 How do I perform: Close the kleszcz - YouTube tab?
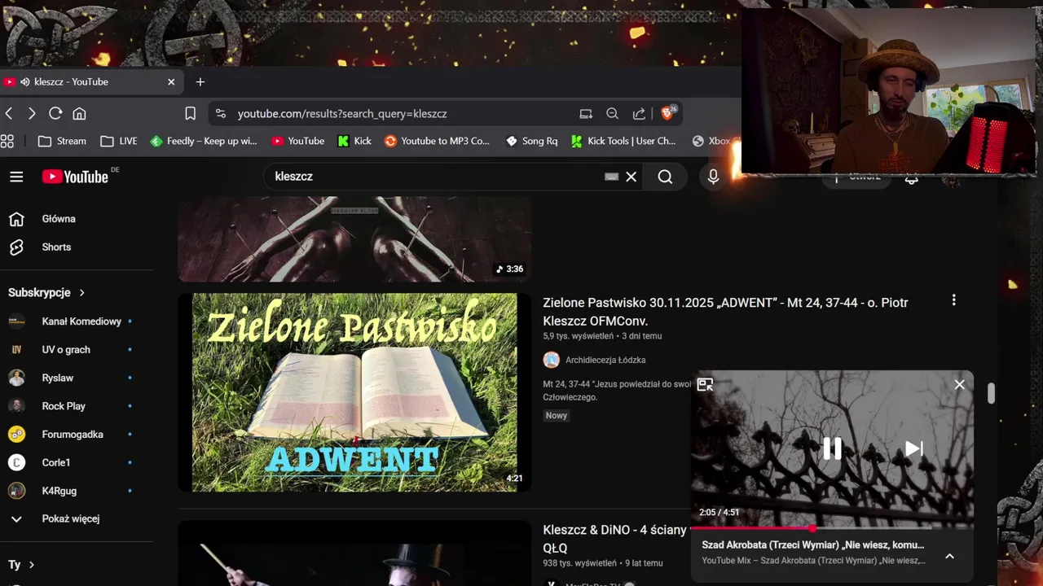(x=171, y=81)
